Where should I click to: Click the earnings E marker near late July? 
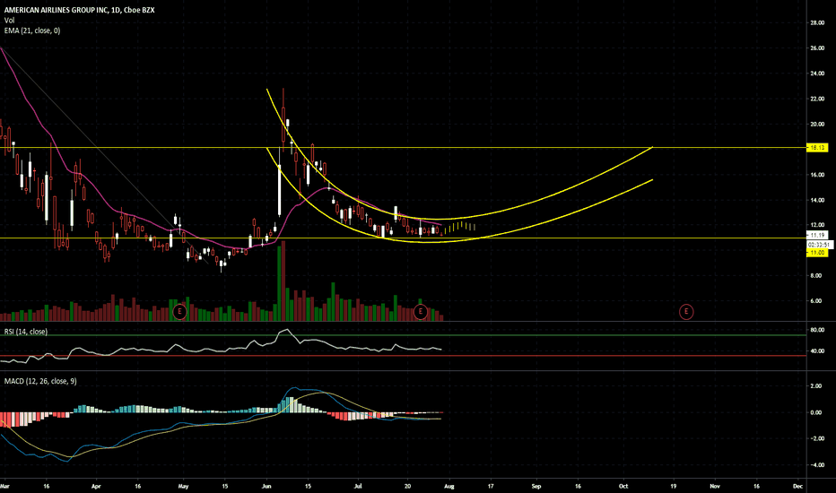pos(421,311)
